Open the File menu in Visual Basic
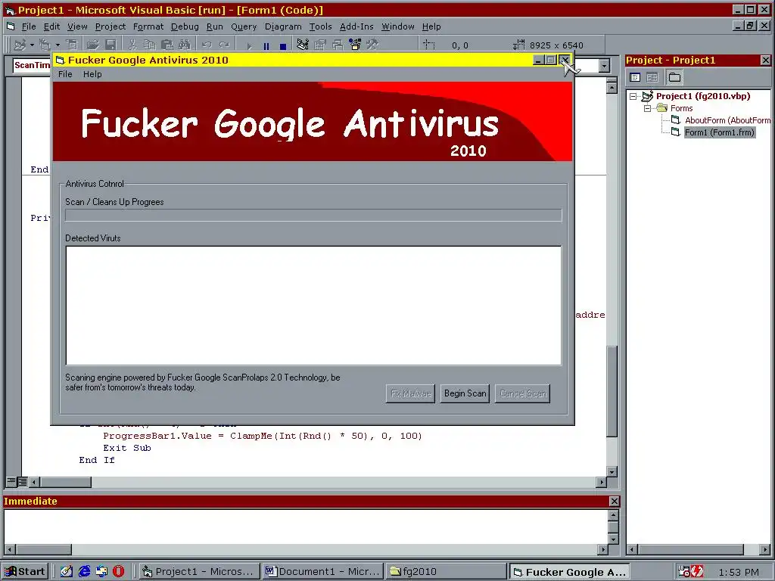 29,26
